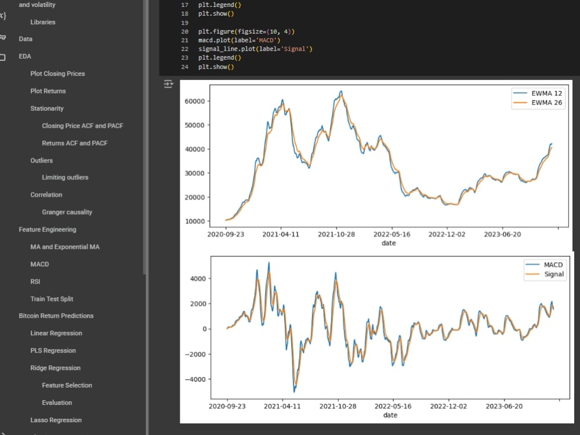The height and width of the screenshot is (435, 580).
Task: Click code line 21 macd.plot
Action: coord(239,41)
